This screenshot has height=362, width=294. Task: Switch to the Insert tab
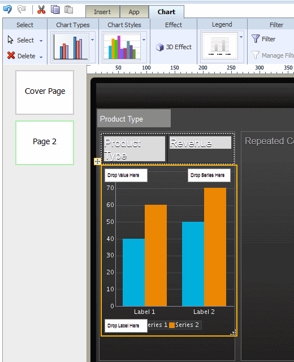coord(102,12)
